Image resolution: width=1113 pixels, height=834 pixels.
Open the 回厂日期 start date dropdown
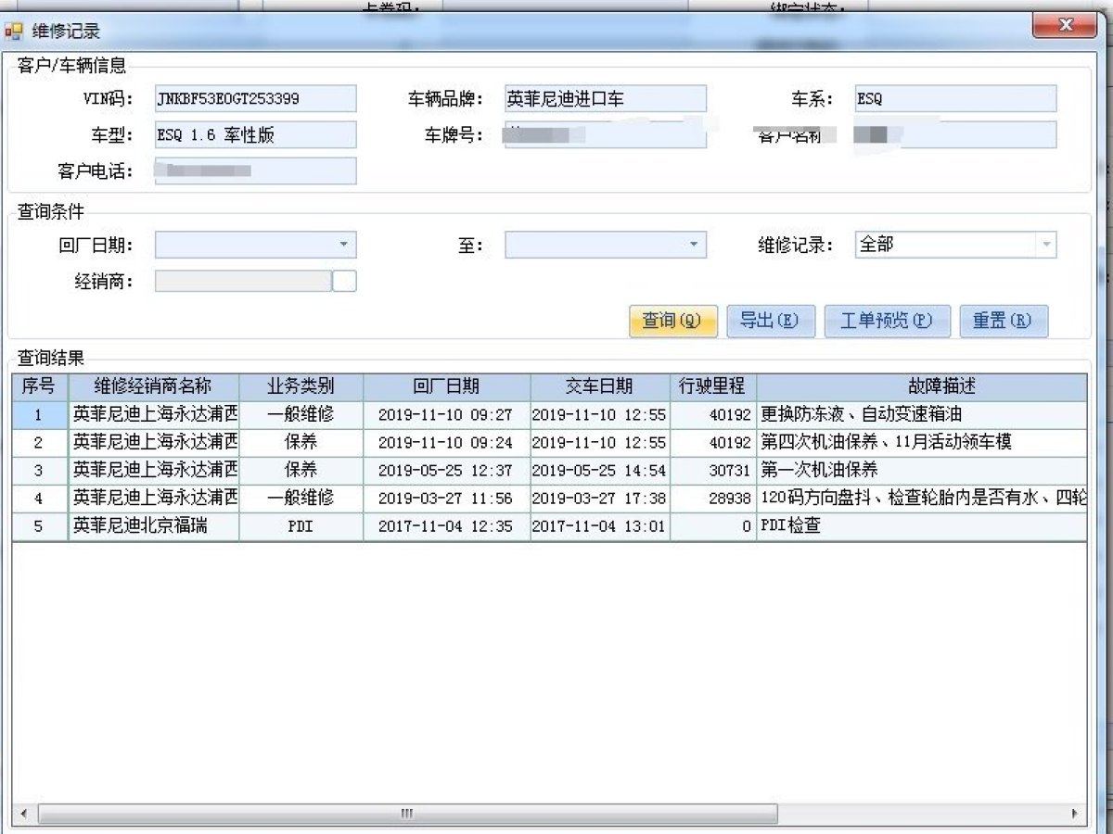pyautogui.click(x=343, y=246)
